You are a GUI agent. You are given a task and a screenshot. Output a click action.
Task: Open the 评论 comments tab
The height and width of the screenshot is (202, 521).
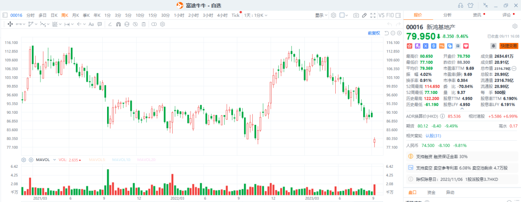506,15
